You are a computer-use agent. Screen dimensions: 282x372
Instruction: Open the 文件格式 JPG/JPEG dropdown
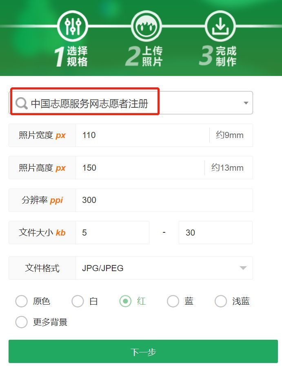pos(164,268)
